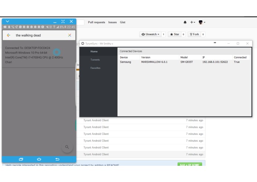Click the GitHub search box
257x182 pixels.
tap(80, 22)
